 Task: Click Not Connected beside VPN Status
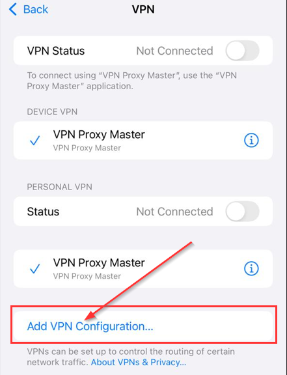click(174, 51)
